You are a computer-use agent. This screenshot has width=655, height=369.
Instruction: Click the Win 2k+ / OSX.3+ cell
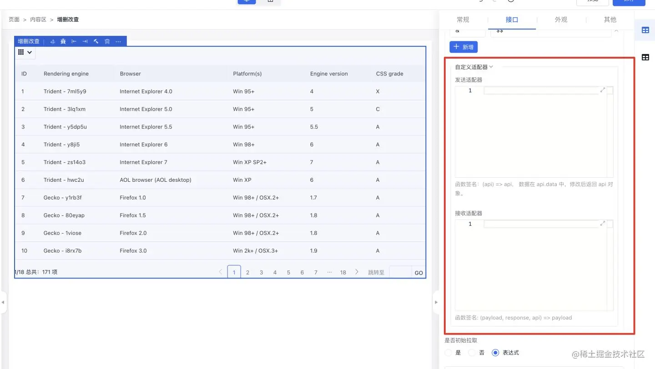[x=256, y=251]
